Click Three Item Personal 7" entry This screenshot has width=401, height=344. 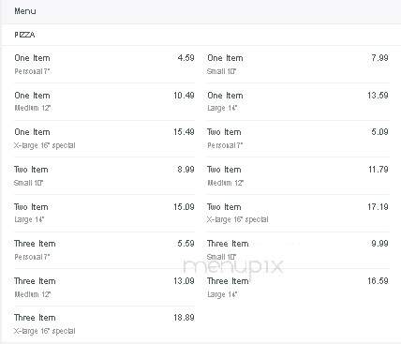point(104,250)
